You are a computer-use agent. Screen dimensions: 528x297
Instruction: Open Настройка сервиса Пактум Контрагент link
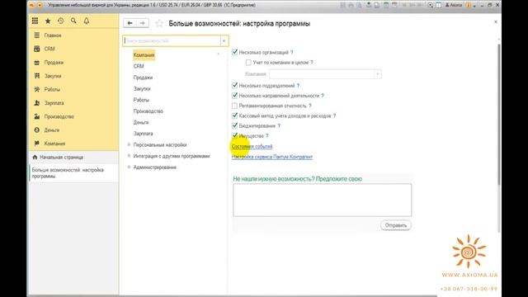272,157
